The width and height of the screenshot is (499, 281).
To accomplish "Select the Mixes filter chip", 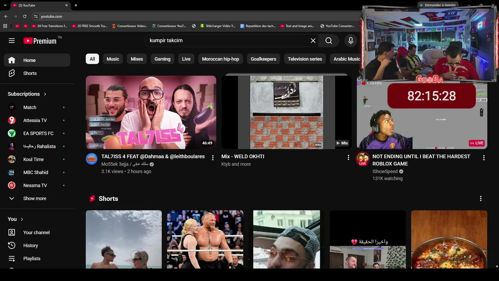I will click(x=137, y=59).
